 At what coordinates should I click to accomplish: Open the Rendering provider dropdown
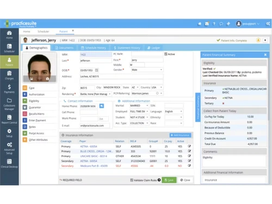tap(96, 94)
